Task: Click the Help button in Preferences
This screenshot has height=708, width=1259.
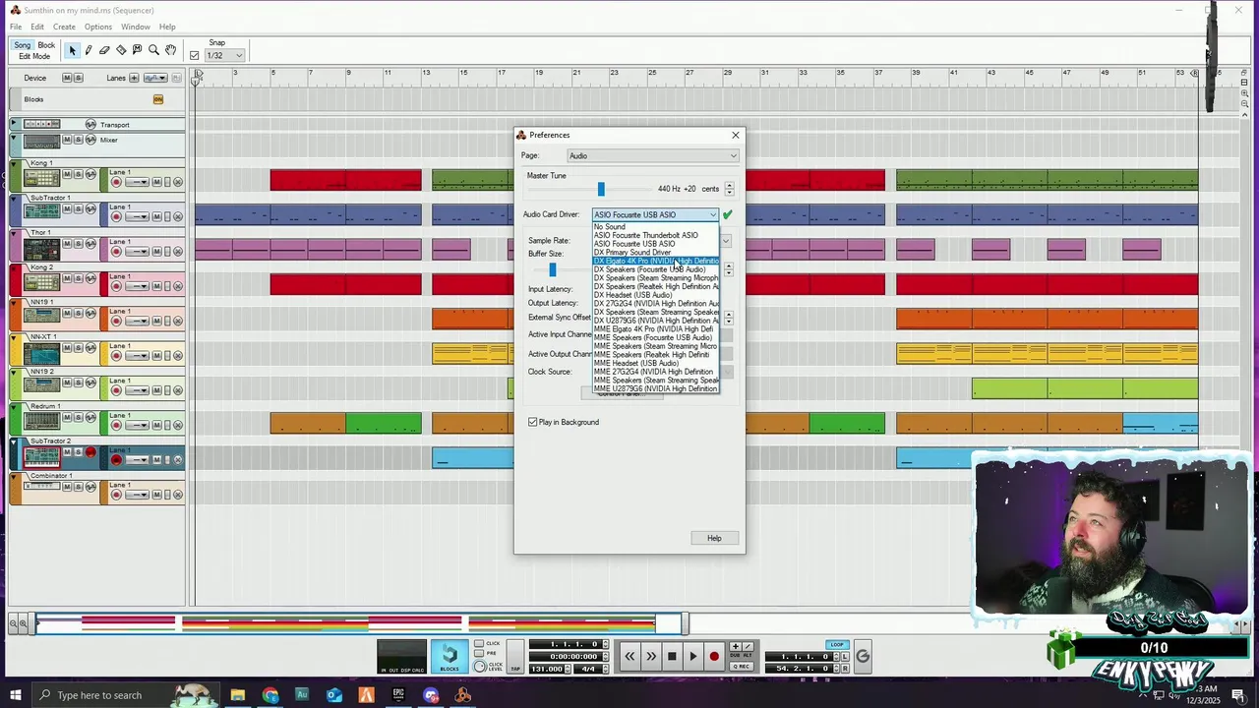Action: point(714,538)
